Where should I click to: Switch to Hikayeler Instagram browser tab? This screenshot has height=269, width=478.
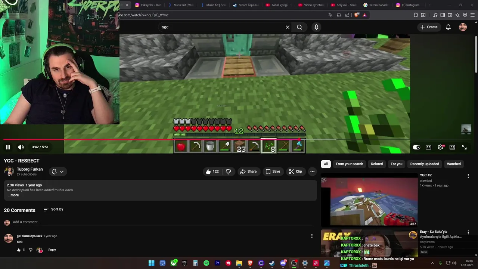tap(148, 5)
